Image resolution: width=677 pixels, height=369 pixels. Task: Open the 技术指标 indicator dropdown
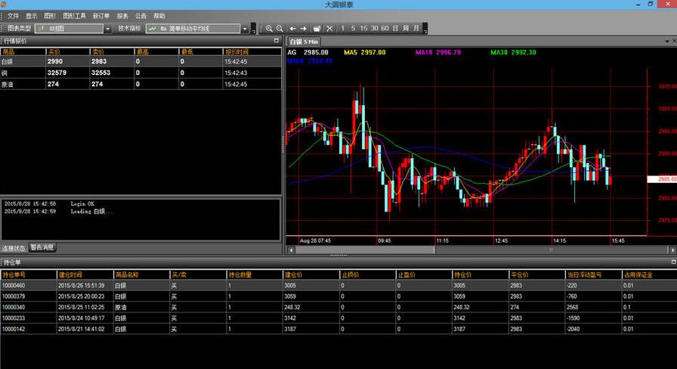pos(244,29)
